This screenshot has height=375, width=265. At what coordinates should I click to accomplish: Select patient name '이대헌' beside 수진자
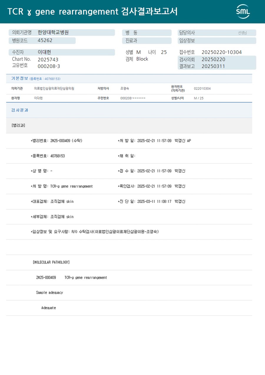[44, 52]
